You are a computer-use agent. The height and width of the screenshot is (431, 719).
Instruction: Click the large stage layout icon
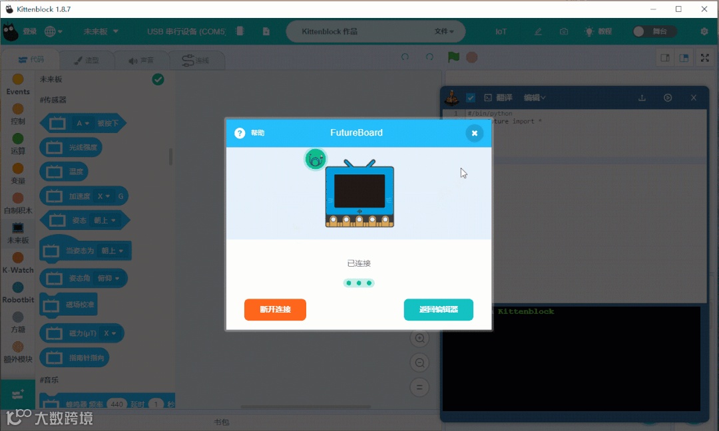click(684, 58)
